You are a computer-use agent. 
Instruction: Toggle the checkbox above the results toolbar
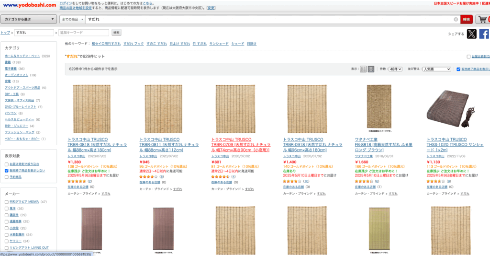468,57
